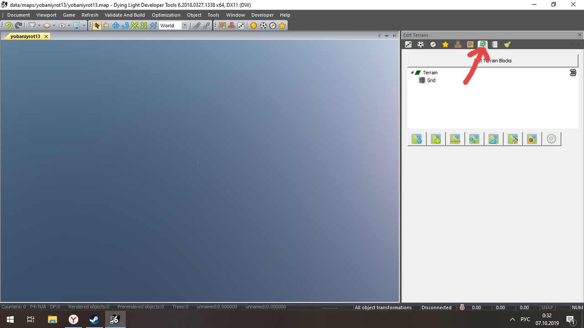
Task: Click the soccer ball icon in main toolbar
Action: (263, 26)
